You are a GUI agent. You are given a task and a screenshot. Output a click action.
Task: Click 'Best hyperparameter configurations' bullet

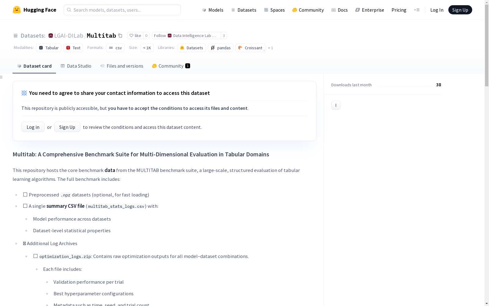(x=94, y=294)
